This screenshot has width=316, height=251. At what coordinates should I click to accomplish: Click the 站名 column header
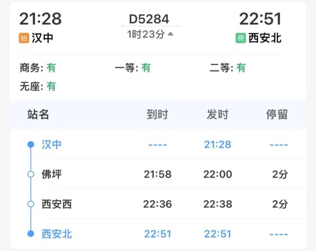(x=38, y=115)
